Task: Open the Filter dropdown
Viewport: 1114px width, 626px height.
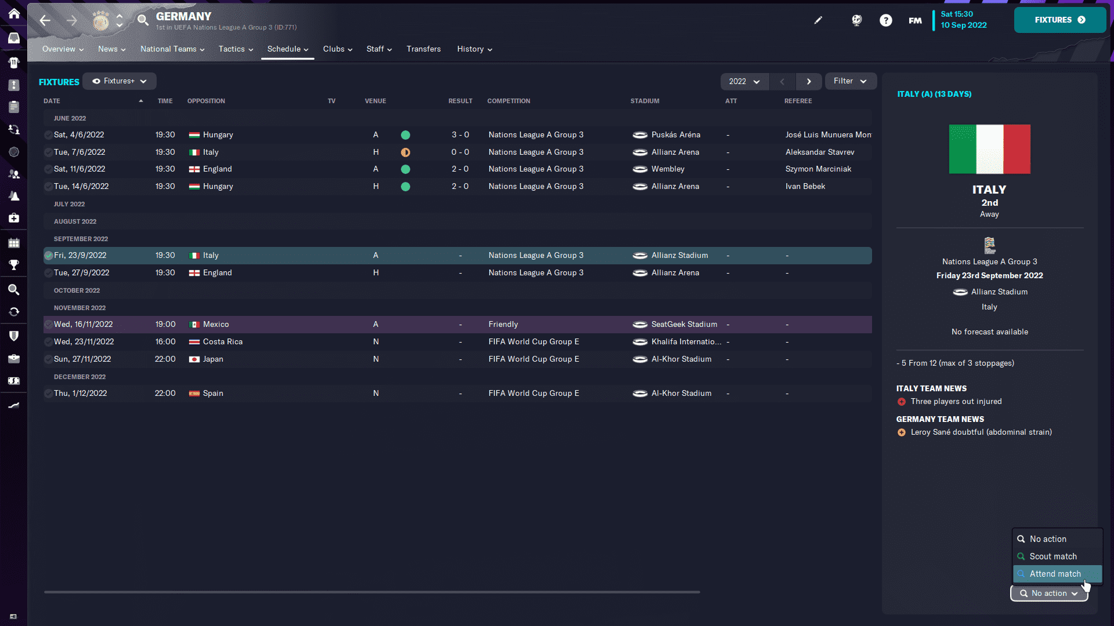Action: 849,81
